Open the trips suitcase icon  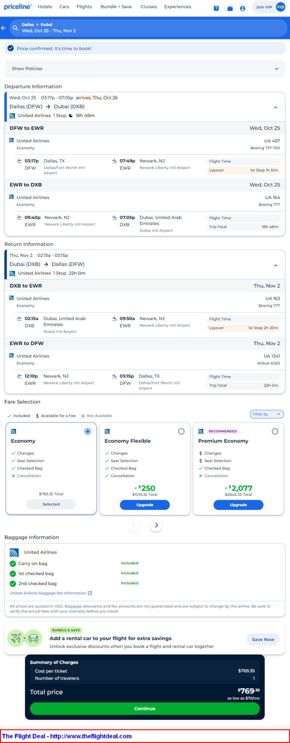pyautogui.click(x=230, y=8)
